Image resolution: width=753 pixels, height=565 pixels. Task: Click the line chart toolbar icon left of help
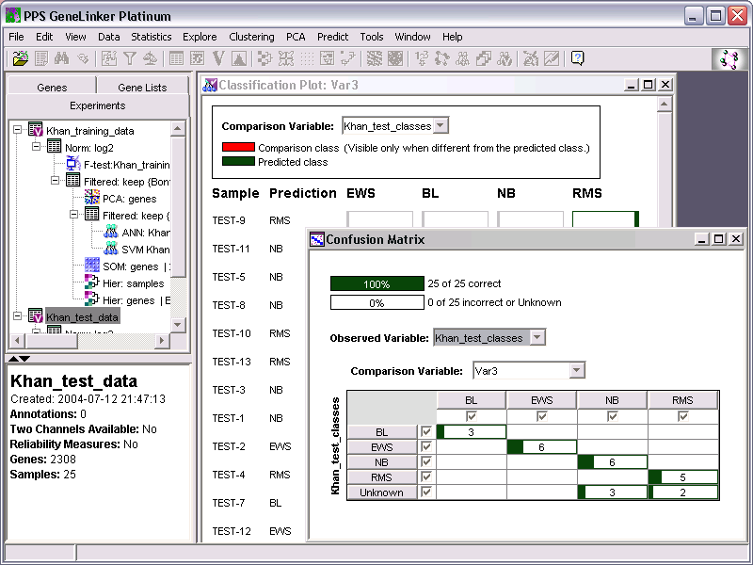click(x=552, y=58)
